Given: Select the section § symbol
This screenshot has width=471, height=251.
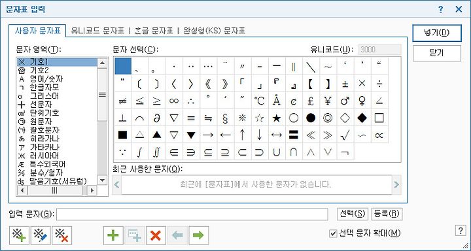Looking at the screenshot, I should pyautogui.click(x=225, y=118).
